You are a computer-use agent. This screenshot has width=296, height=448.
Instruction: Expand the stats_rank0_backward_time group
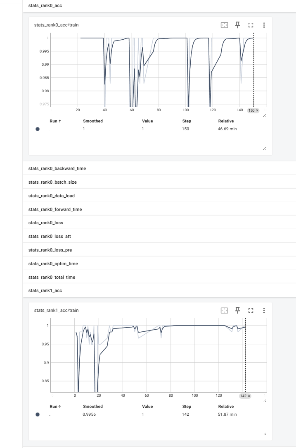click(x=57, y=169)
